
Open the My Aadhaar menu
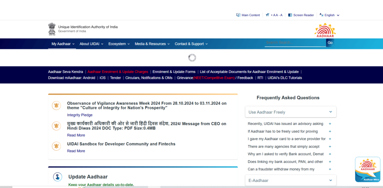coord(63,44)
